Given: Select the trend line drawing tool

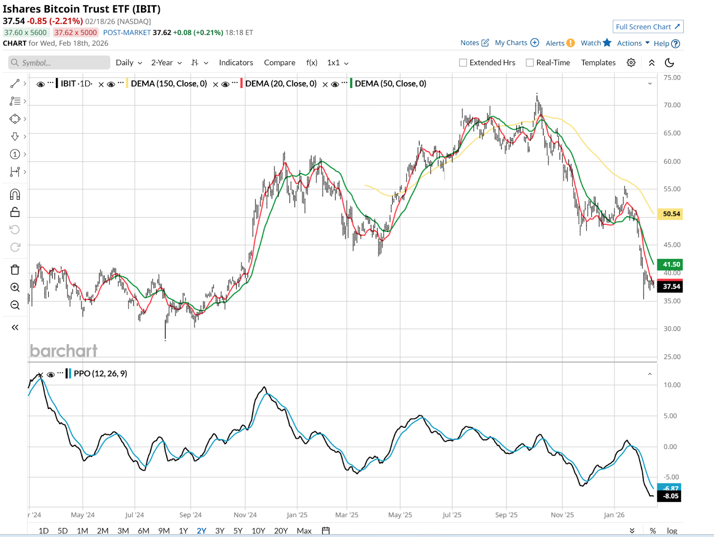Looking at the screenshot, I should (x=15, y=84).
